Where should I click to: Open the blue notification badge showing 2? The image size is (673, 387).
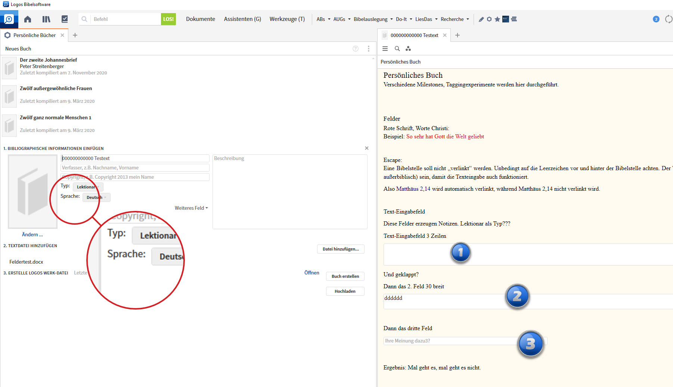[x=656, y=19]
